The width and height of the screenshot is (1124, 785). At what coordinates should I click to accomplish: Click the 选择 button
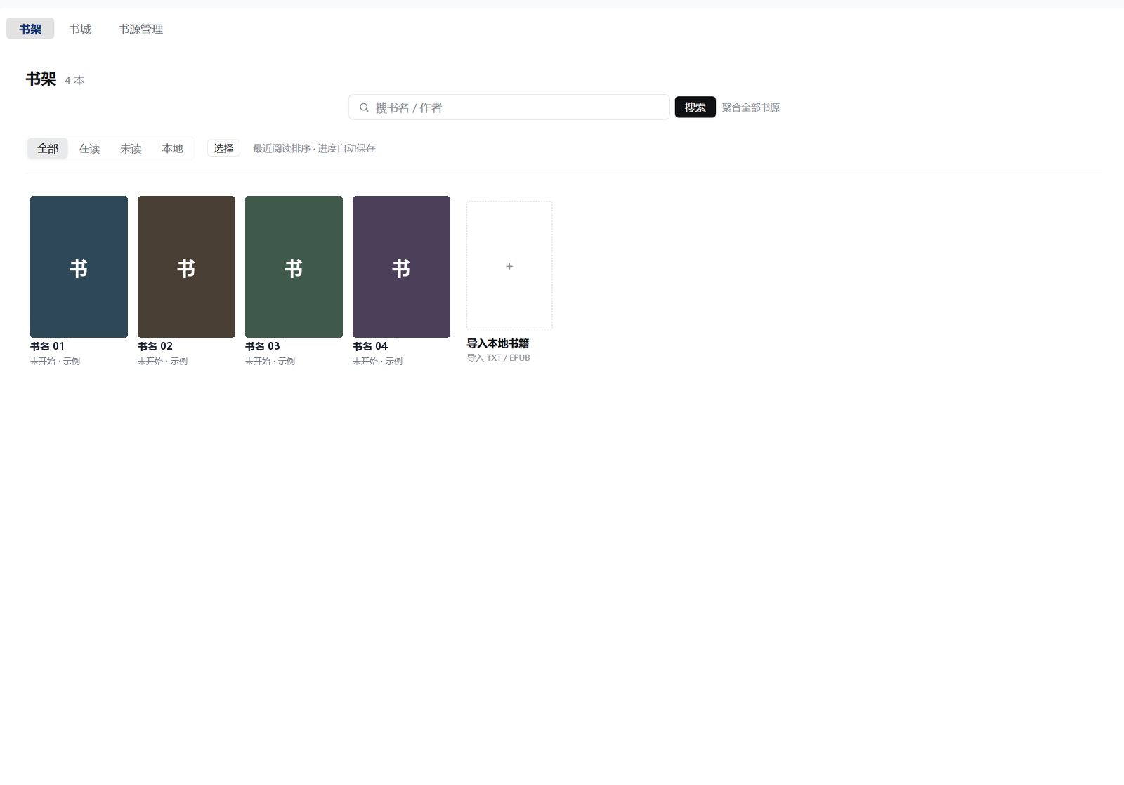point(223,148)
